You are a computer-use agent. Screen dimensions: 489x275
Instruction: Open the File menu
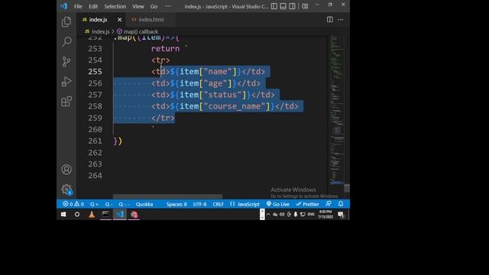(78, 6)
